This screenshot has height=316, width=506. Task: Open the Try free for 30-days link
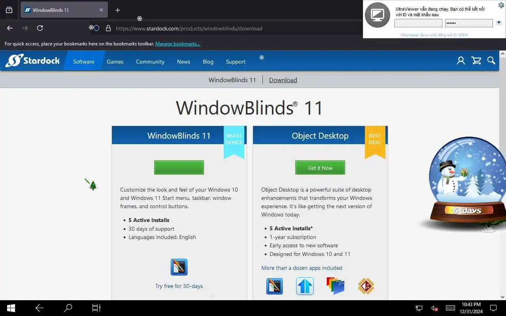coord(179,286)
